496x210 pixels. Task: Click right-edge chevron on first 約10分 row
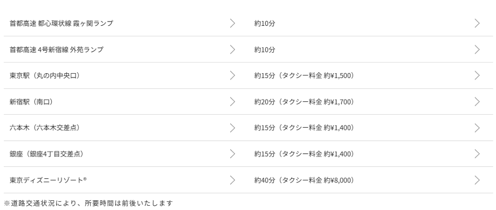click(x=477, y=23)
